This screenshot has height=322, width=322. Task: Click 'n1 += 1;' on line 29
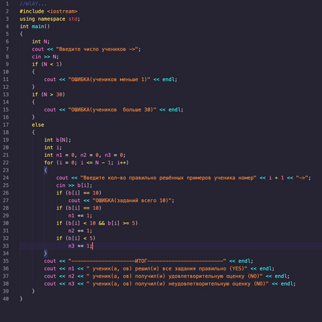80,215
